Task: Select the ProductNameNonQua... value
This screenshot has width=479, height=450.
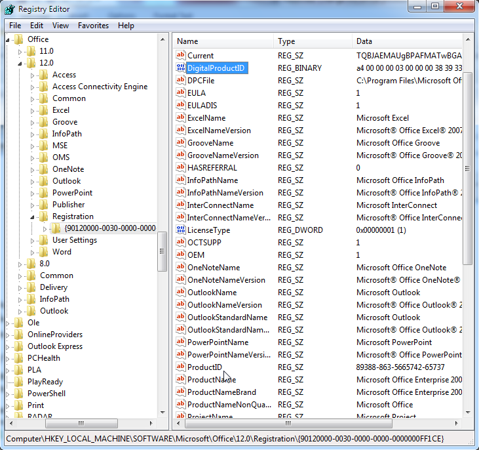Action: pos(229,405)
